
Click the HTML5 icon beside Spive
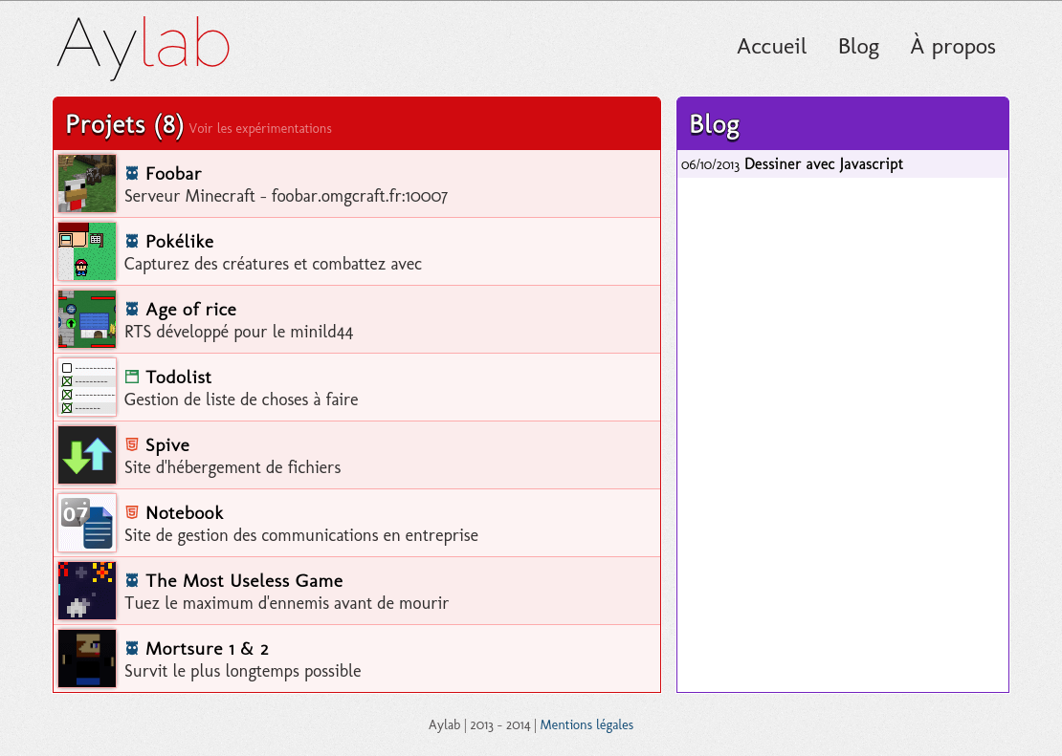pos(132,444)
